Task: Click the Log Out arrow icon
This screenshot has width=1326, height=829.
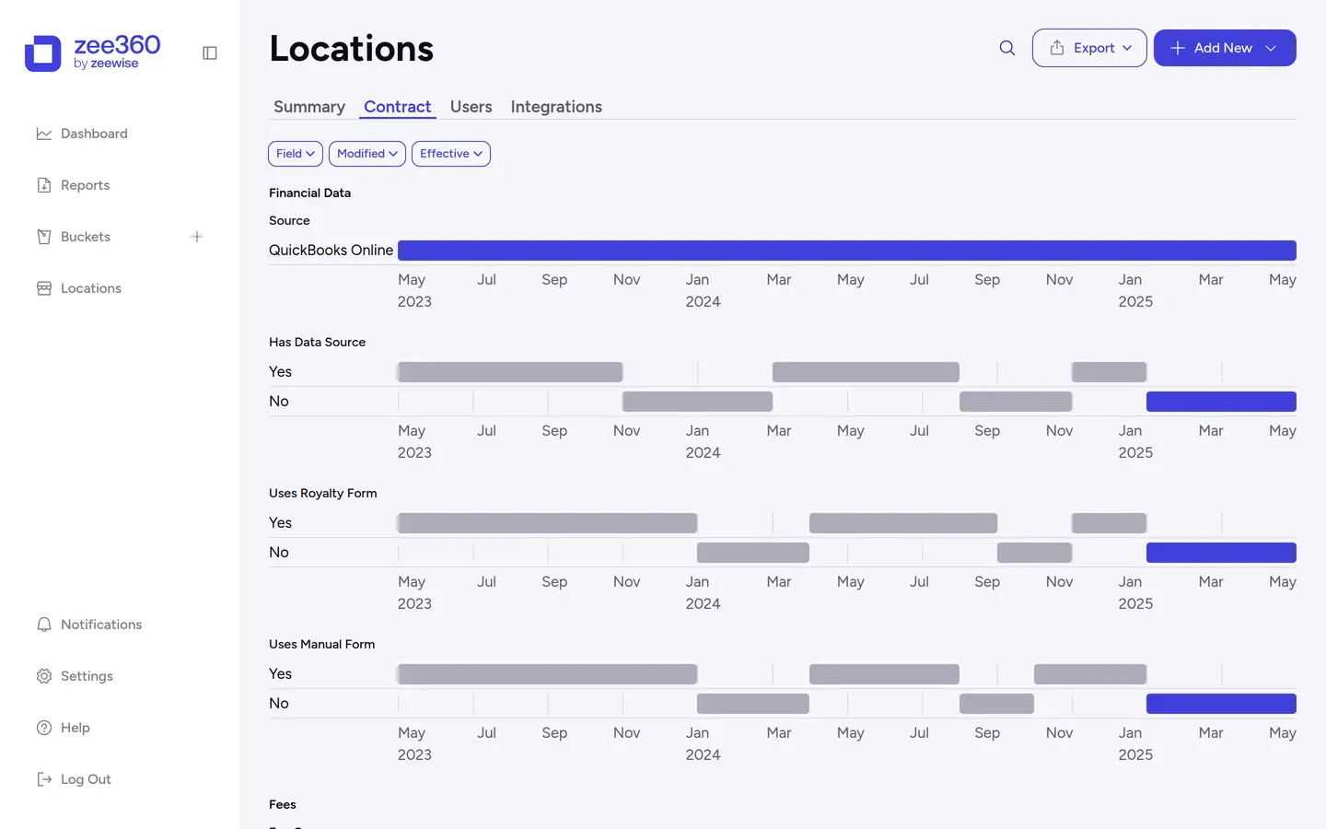Action: pos(44,779)
